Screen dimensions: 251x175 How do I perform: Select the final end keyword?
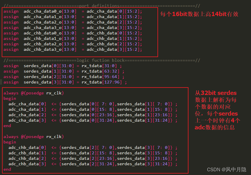click(7, 169)
